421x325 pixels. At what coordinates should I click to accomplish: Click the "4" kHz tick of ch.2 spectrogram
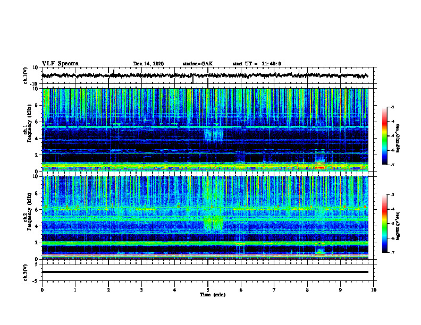pyautogui.click(x=37, y=226)
